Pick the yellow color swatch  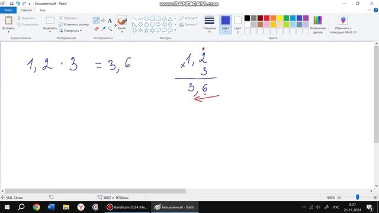tap(280, 18)
